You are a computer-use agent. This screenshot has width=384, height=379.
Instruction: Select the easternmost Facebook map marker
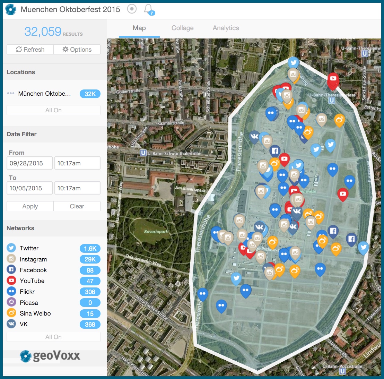[x=351, y=239]
